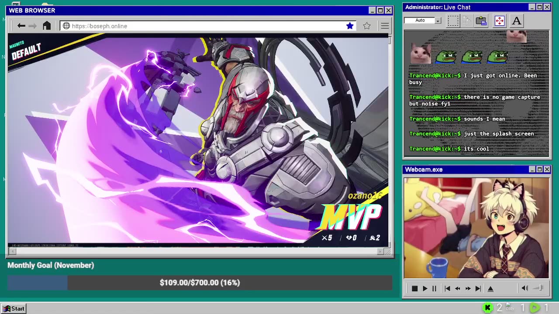The image size is (559, 314).
Task: Select the dashed marquee selection tool
Action: pyautogui.click(x=453, y=20)
